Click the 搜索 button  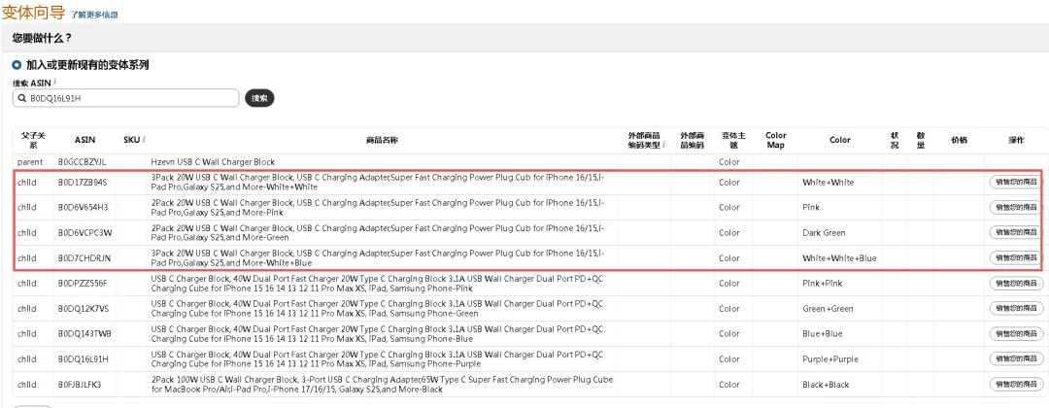click(259, 98)
